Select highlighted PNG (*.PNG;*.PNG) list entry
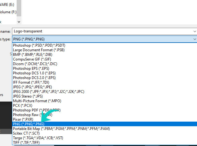The height and width of the screenshot is (146, 197). pyautogui.click(x=105, y=124)
